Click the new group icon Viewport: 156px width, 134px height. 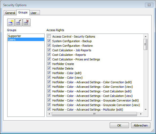[11, 23]
